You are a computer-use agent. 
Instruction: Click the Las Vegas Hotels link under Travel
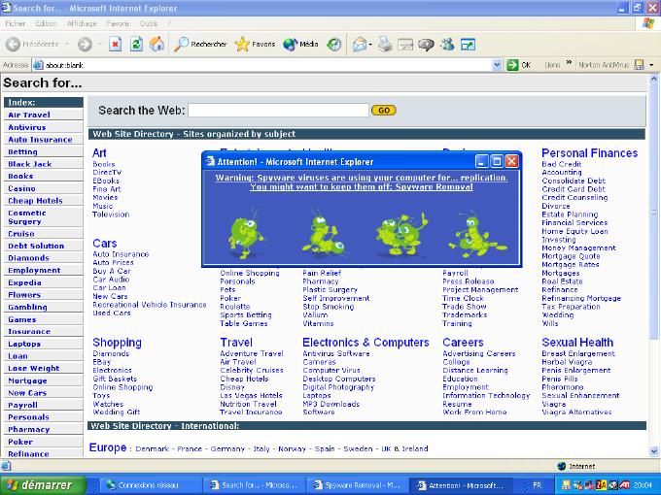tap(251, 395)
